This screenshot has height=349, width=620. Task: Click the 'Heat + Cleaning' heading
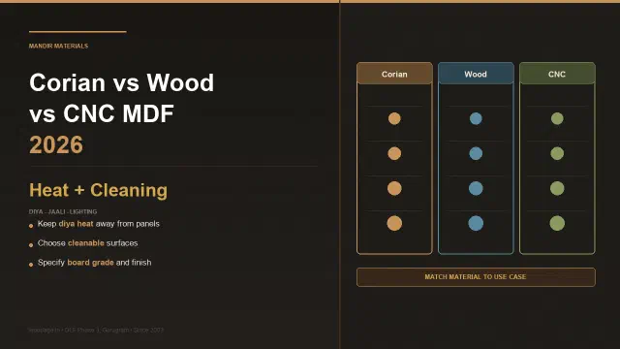(99, 190)
